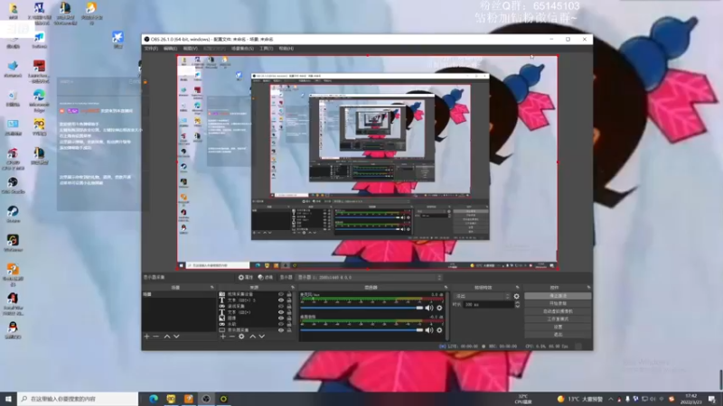This screenshot has width=723, height=406.
Task: Open source properties (属性) in OBS toolbar
Action: click(246, 278)
